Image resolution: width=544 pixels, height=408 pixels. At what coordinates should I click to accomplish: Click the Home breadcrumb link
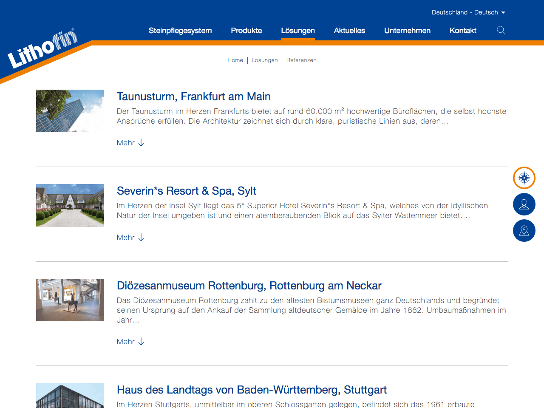[235, 60]
